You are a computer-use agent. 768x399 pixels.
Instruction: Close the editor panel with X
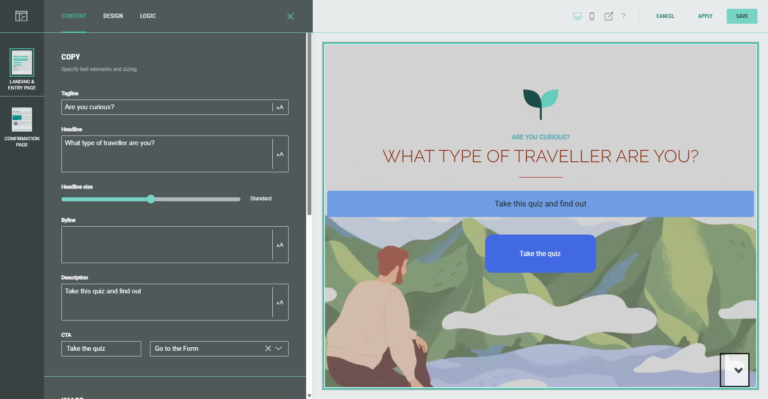click(290, 16)
